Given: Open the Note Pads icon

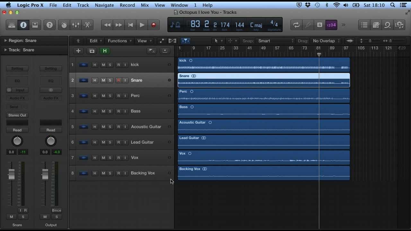Looking at the screenshot, I should 376,25.
